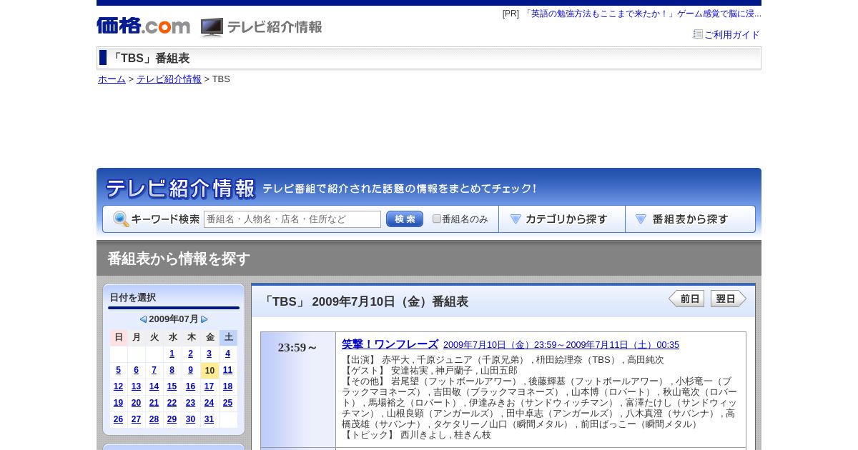Select July 9 in the calendar
858x450 pixels.
click(x=191, y=370)
